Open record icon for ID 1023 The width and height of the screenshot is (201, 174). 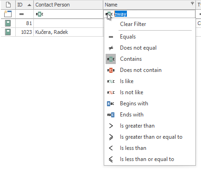point(8,32)
